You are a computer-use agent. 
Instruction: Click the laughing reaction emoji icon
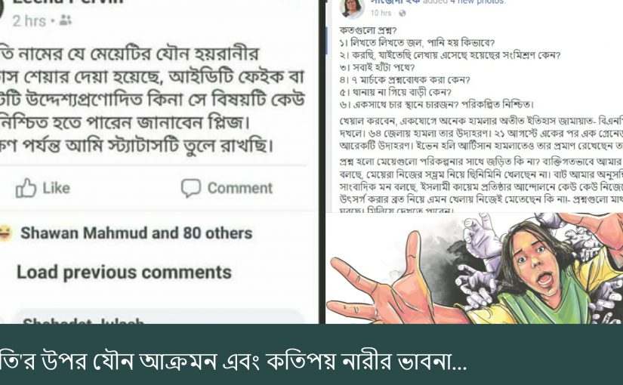point(5,233)
